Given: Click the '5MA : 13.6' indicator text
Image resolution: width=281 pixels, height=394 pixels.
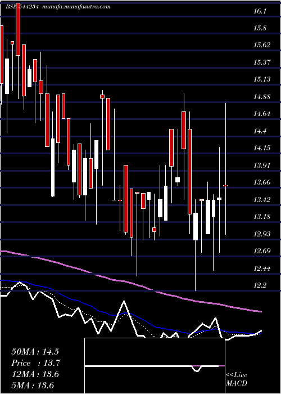Looking at the screenshot, I should [x=33, y=386].
